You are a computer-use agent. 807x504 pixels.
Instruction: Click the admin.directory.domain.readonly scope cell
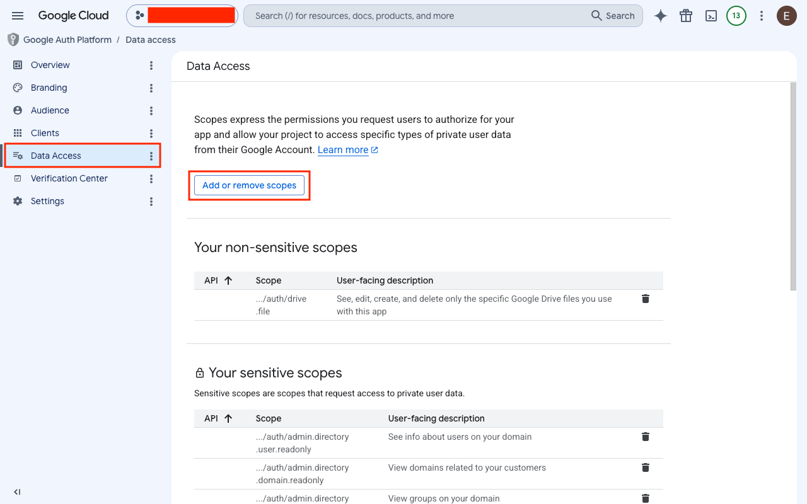pos(303,474)
